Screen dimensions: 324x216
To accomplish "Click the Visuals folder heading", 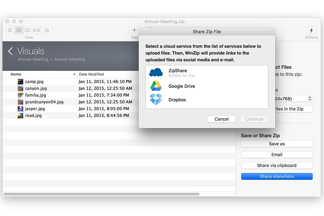I will (x=31, y=51).
